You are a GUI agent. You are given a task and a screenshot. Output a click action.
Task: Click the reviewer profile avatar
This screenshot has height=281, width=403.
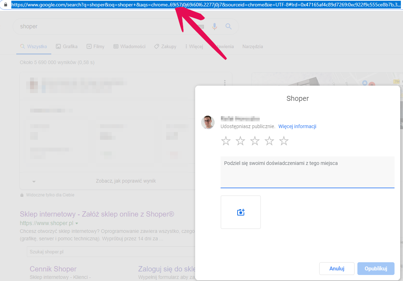(208, 122)
